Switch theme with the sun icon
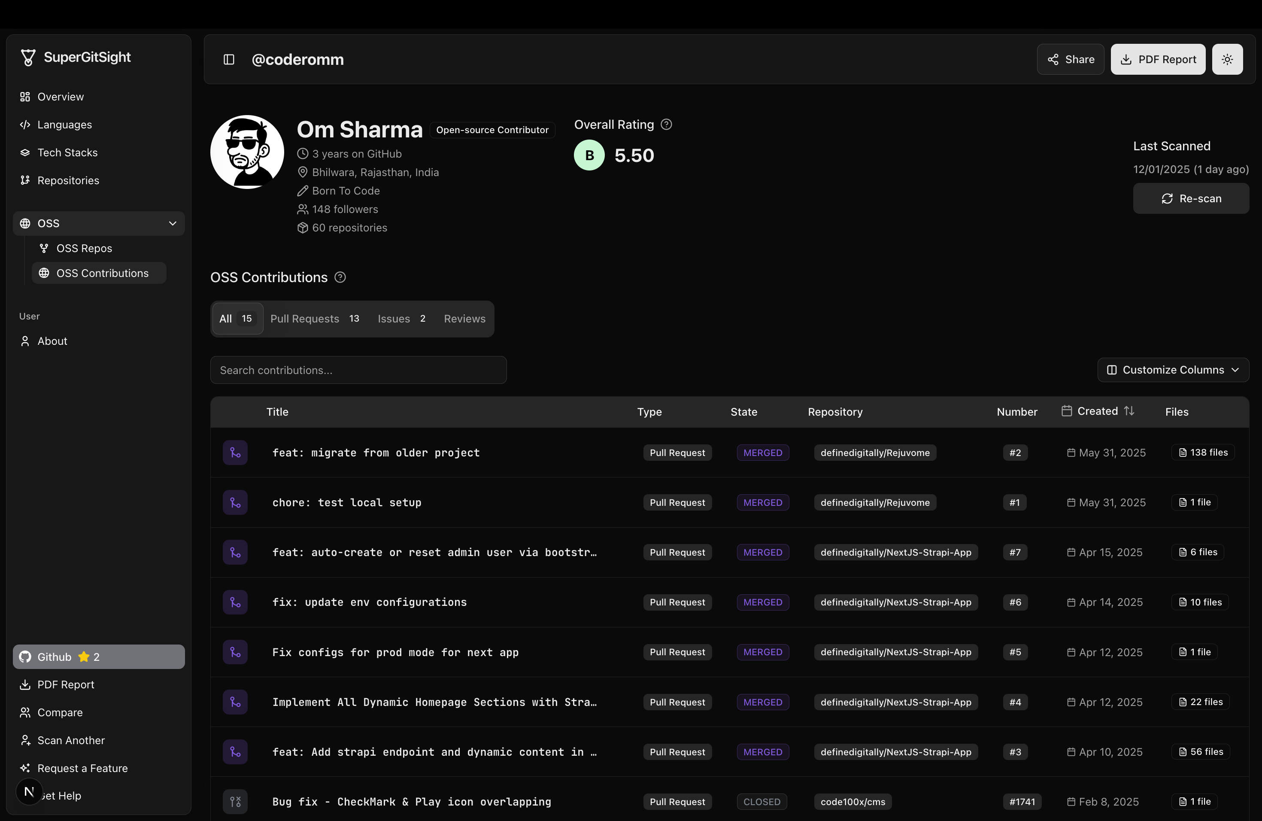Image resolution: width=1262 pixels, height=821 pixels. [x=1227, y=59]
